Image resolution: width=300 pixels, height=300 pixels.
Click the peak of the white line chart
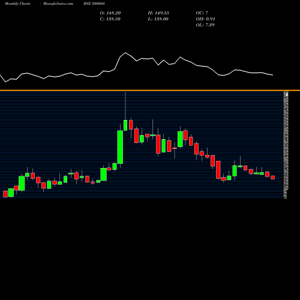point(125,53)
